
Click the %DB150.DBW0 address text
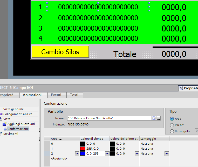(78, 124)
